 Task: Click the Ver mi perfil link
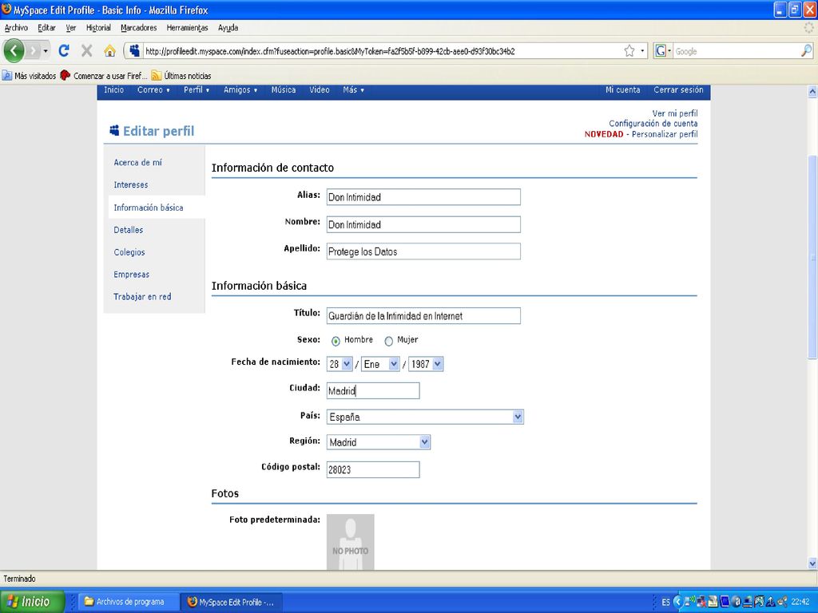[674, 113]
